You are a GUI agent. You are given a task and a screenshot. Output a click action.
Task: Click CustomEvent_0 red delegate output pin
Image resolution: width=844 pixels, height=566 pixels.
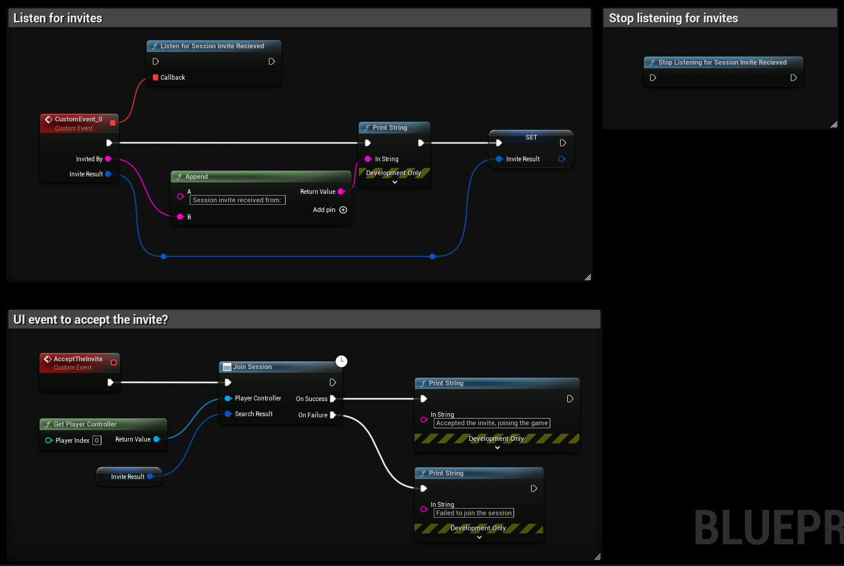(x=112, y=123)
